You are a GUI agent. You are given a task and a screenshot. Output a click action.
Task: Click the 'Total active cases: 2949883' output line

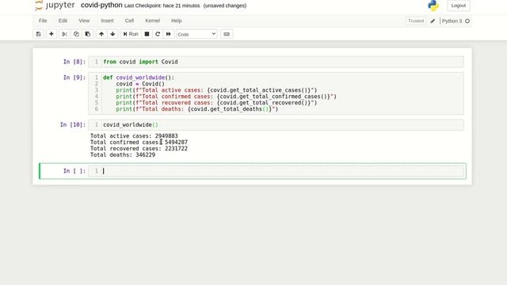[x=134, y=136]
